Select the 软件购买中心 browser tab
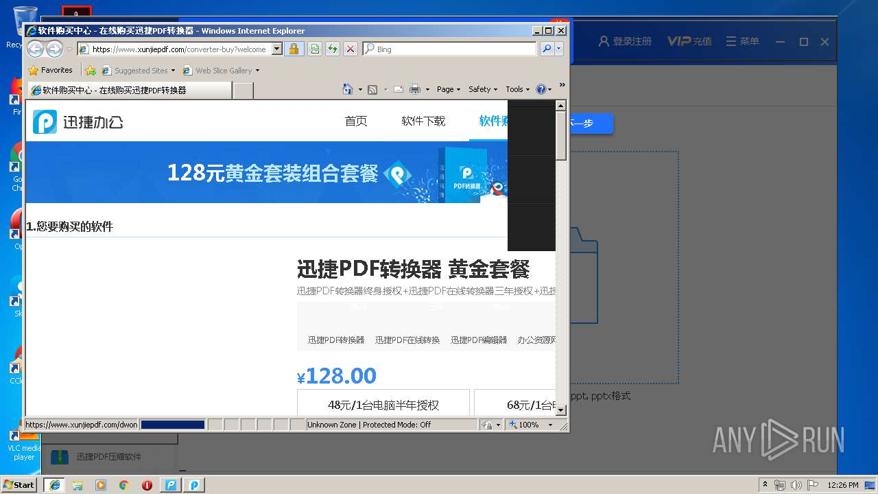Image resolution: width=878 pixels, height=494 pixels. click(129, 90)
